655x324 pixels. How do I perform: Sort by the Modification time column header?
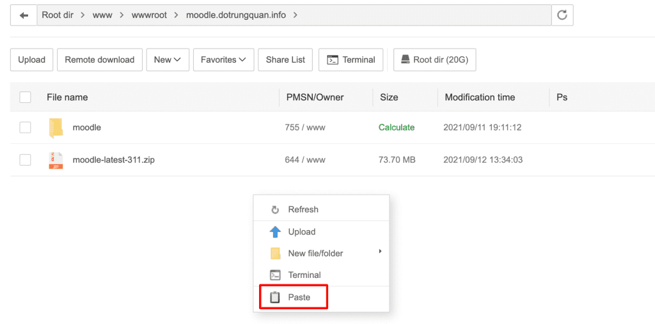coord(480,97)
